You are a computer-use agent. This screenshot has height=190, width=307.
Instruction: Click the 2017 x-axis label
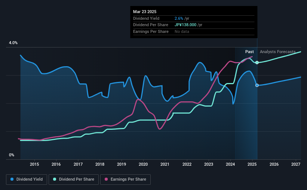pos(78,164)
